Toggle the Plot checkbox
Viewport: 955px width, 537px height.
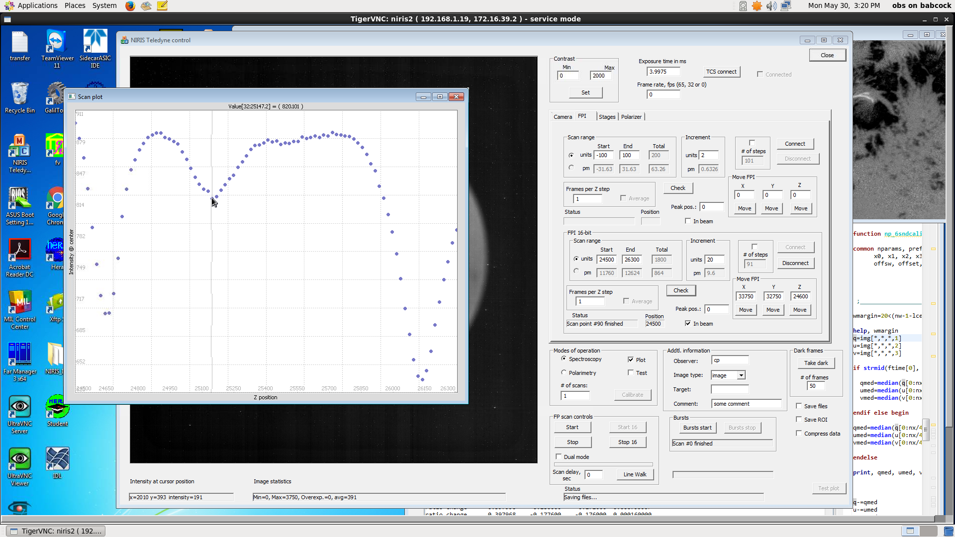coord(631,359)
